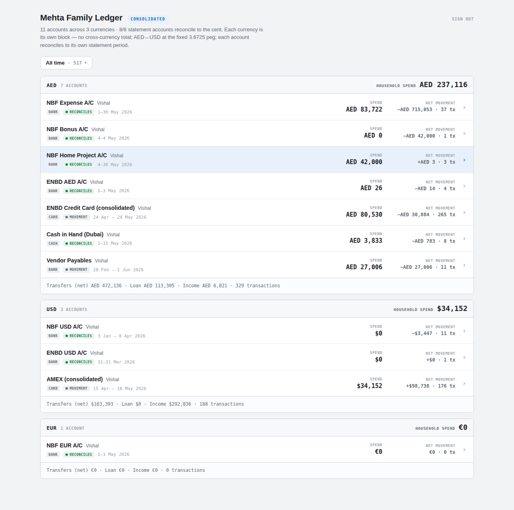Viewport: 514px width, 510px height.
Task: Expand ENBD Credit Card row chevron
Action: [464, 212]
